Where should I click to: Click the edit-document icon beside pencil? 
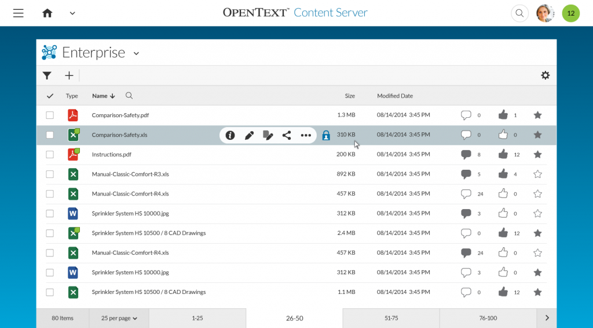pos(268,135)
